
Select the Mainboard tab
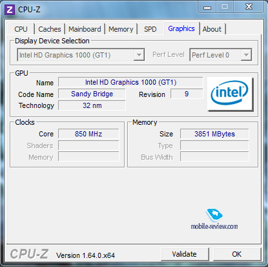tap(85, 29)
